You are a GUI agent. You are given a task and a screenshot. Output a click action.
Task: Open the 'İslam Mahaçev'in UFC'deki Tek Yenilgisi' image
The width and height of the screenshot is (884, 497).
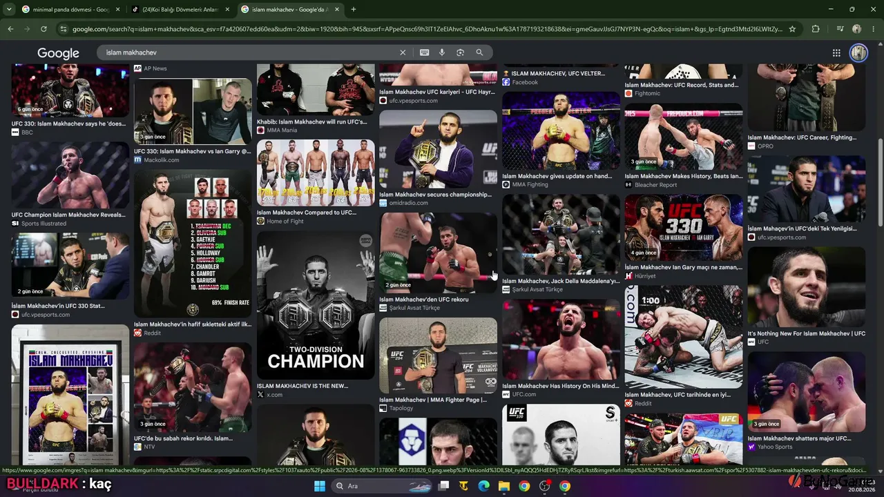pos(806,188)
